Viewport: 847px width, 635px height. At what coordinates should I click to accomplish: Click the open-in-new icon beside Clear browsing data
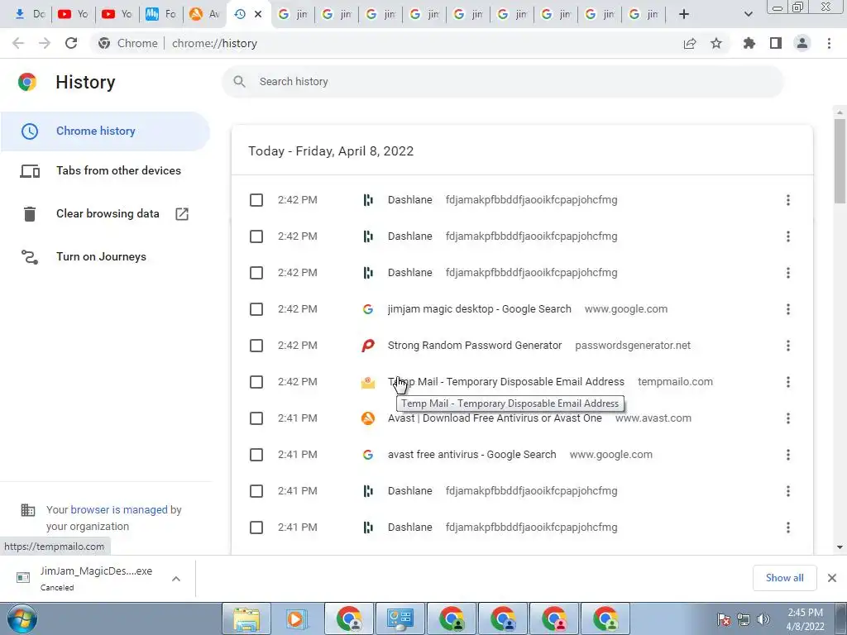click(x=182, y=214)
